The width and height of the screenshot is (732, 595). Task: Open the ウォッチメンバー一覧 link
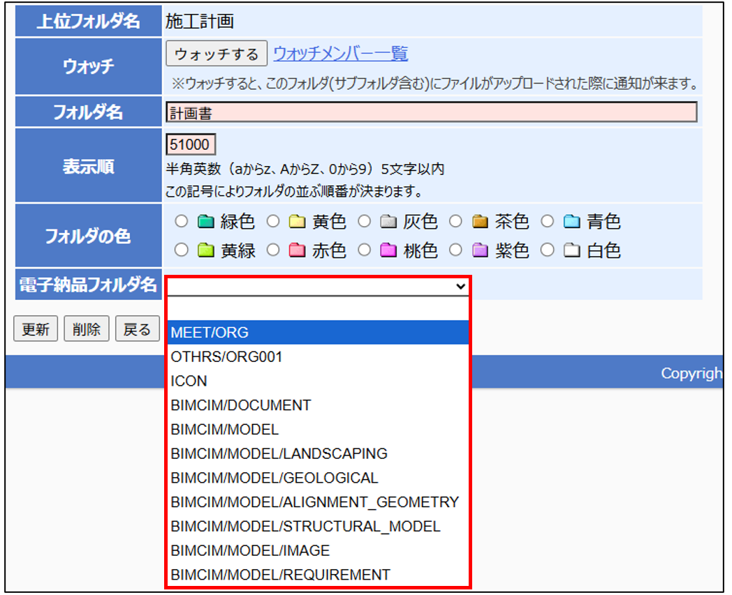click(340, 54)
